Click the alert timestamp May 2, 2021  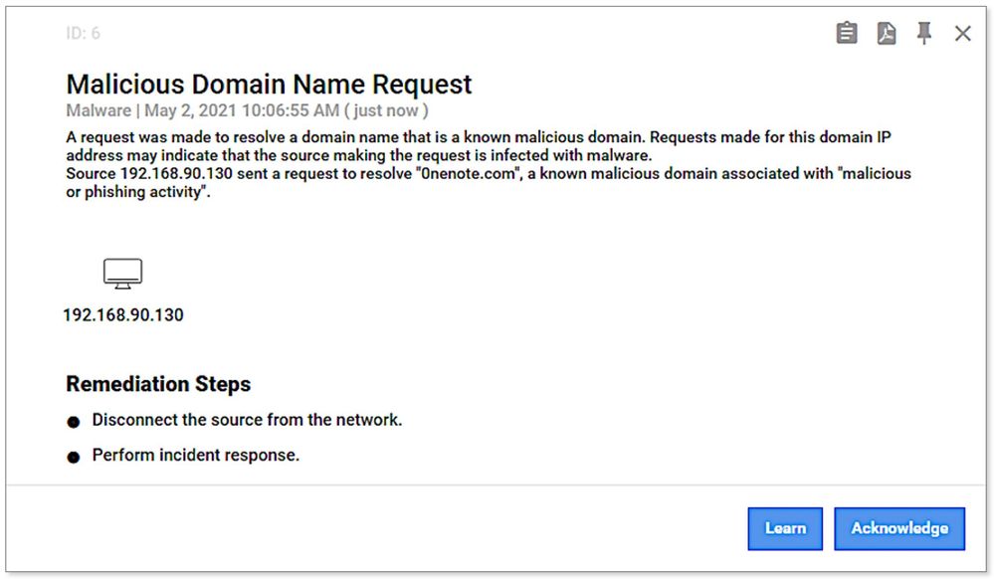pyautogui.click(x=189, y=110)
